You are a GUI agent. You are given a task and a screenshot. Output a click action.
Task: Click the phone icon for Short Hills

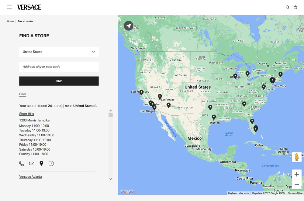(x=22, y=163)
